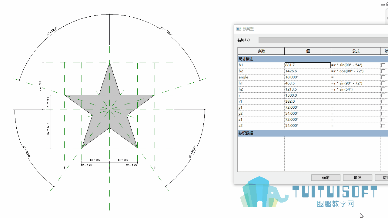Select the h2 value 1213.5
This screenshot has width=388, height=218.
pyautogui.click(x=308, y=89)
